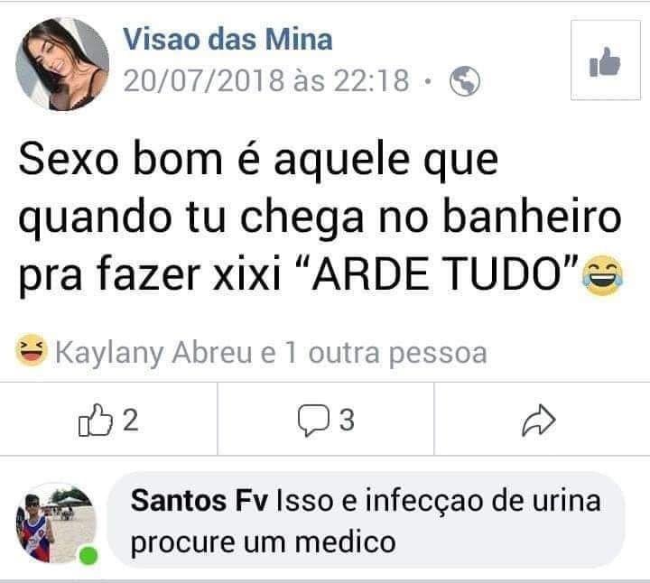Screen dimensions: 650x583
Task: Like the post using the outlined thumbs-up icon
Action: coord(96,420)
